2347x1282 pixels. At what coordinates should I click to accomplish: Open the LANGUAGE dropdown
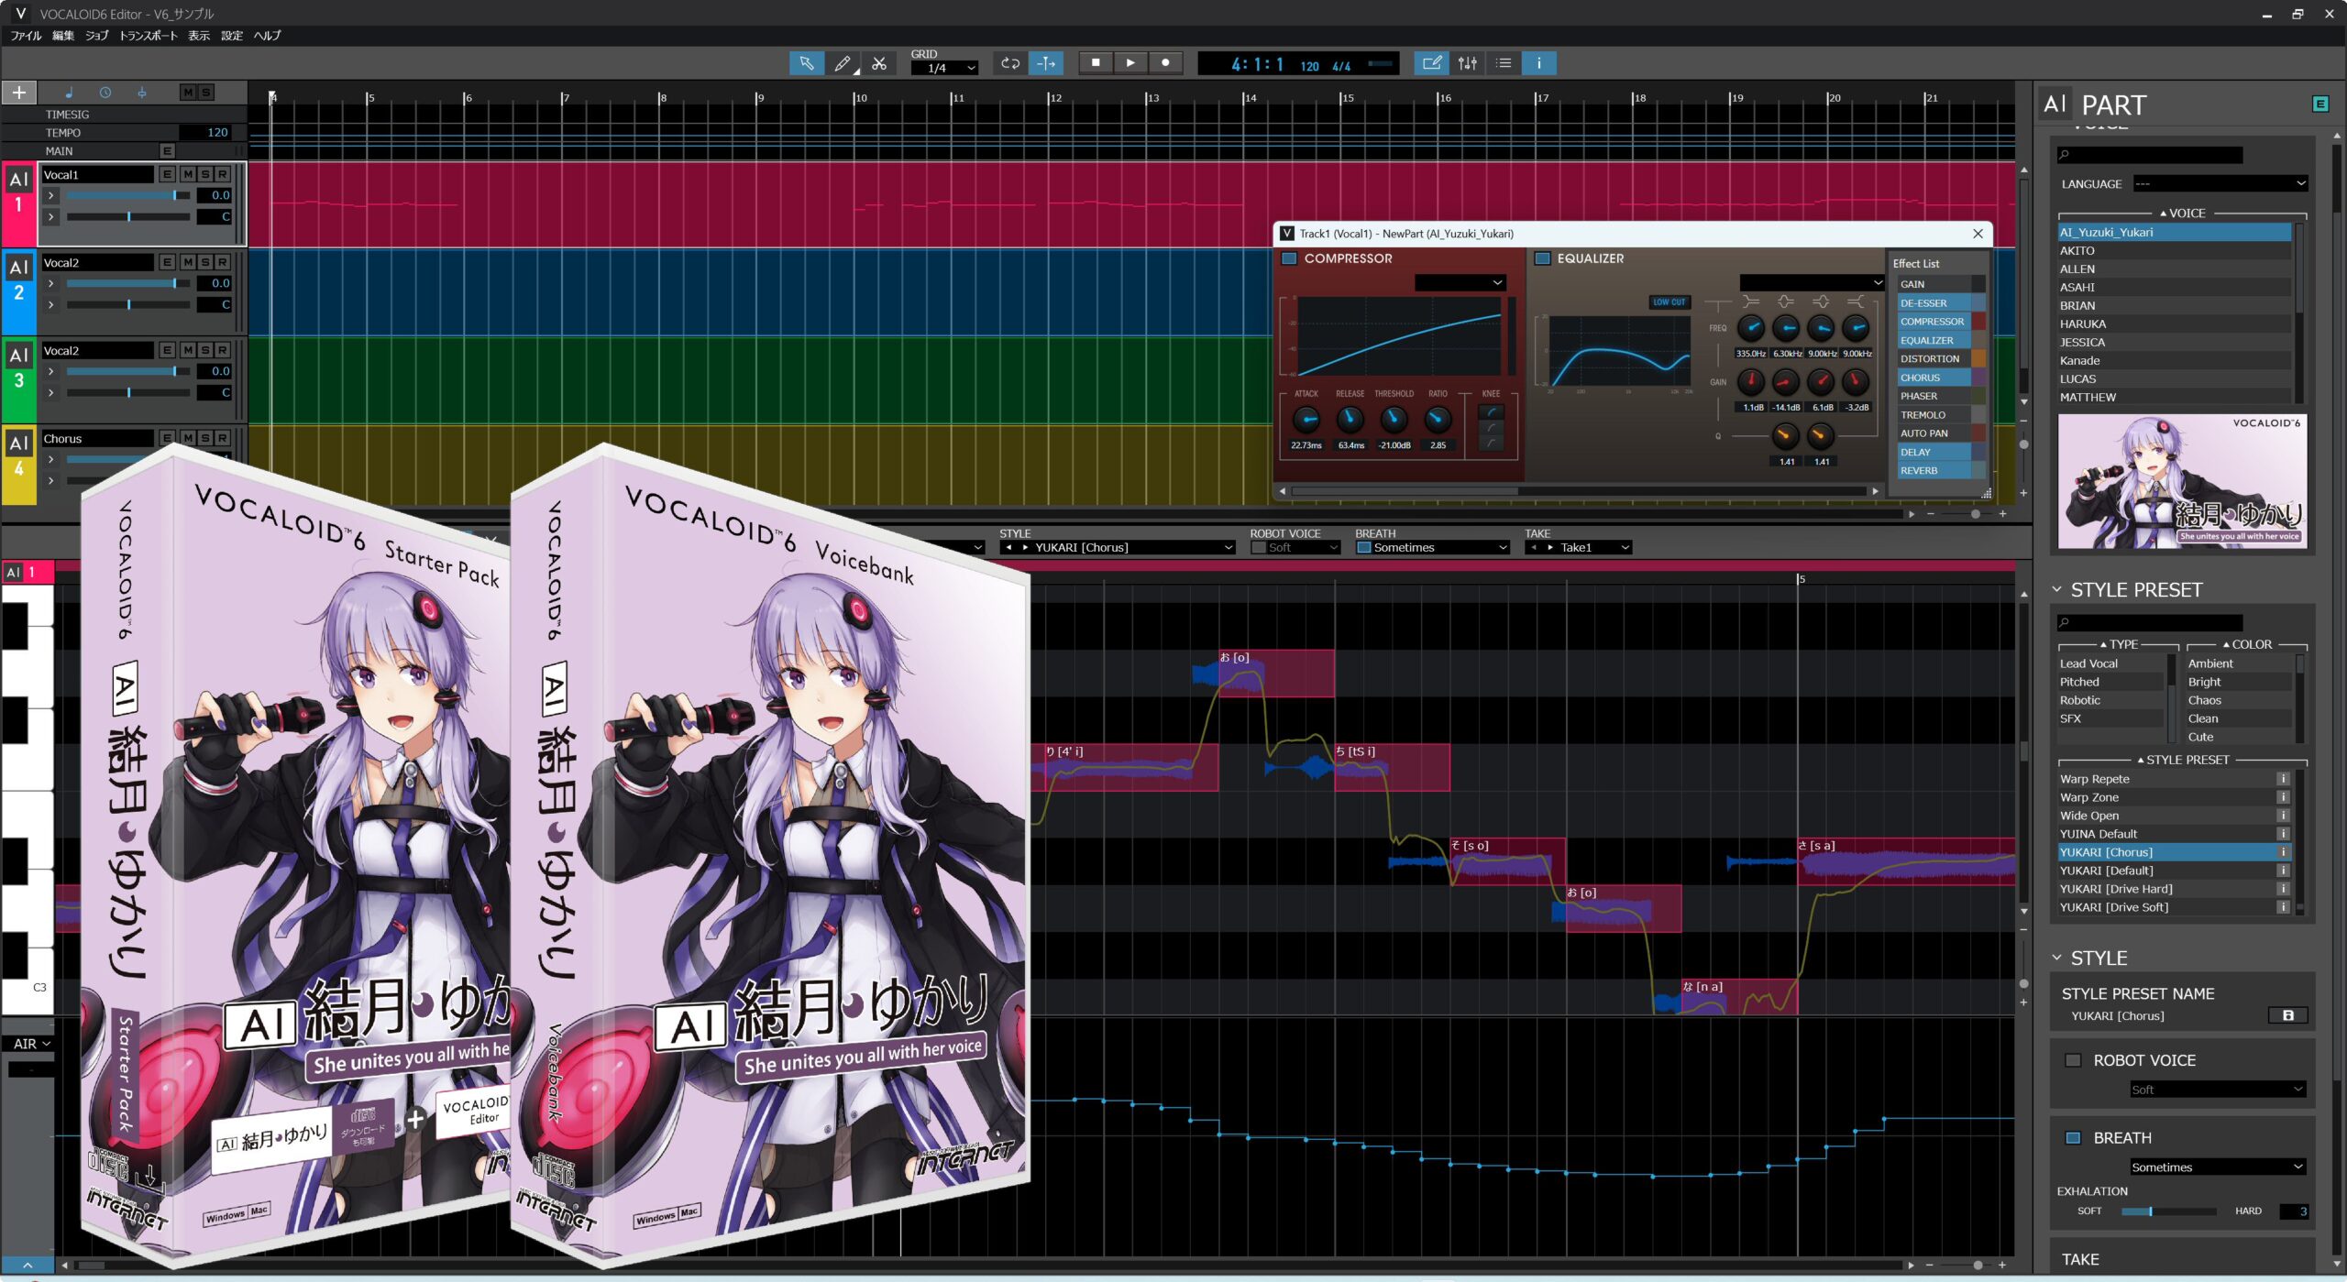pos(2220,183)
